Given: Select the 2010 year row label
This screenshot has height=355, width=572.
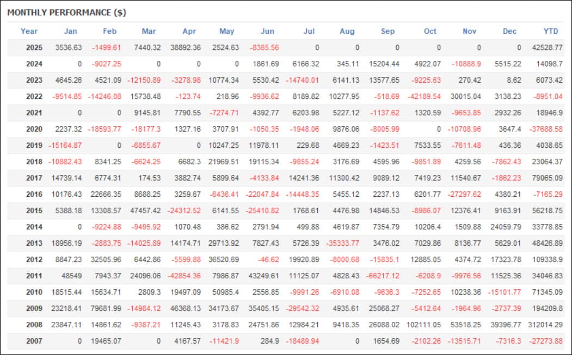Looking at the screenshot, I should pyautogui.click(x=34, y=292).
